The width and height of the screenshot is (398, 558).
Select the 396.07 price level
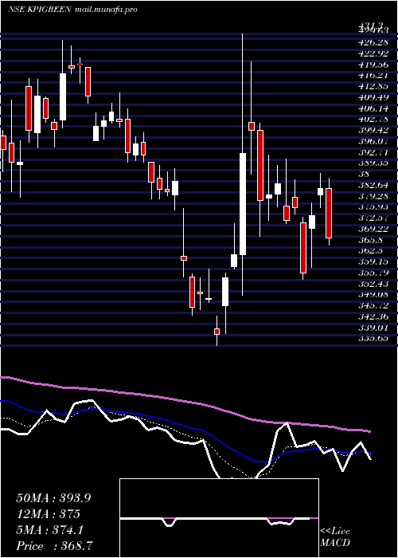(373, 142)
